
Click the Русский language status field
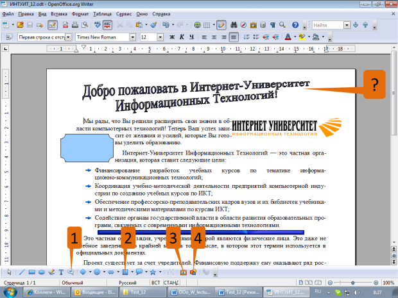coord(128,283)
